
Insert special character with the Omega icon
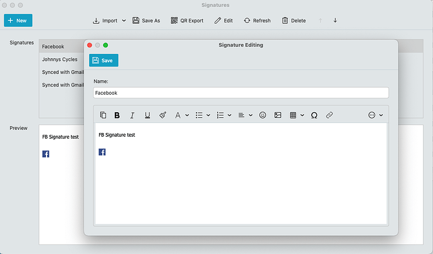click(x=314, y=115)
